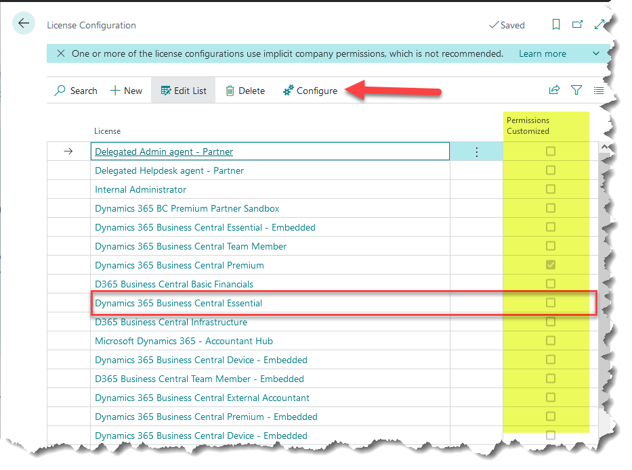Viewport: 632px width, 470px height.
Task: Toggle Edit List mode
Action: [184, 91]
